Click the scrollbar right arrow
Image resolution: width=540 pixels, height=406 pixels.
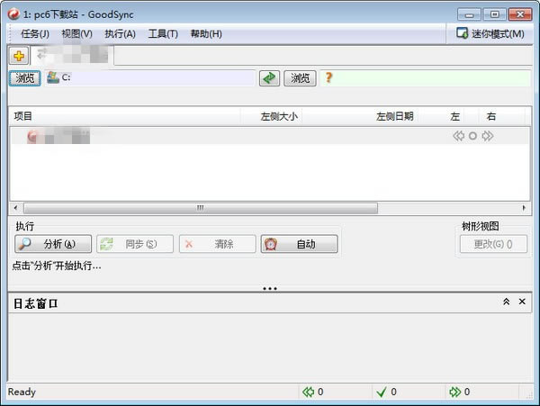524,208
